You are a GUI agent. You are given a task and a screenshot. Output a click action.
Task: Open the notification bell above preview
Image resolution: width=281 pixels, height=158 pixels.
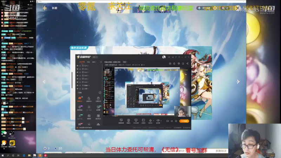pyautogui.click(x=183, y=64)
